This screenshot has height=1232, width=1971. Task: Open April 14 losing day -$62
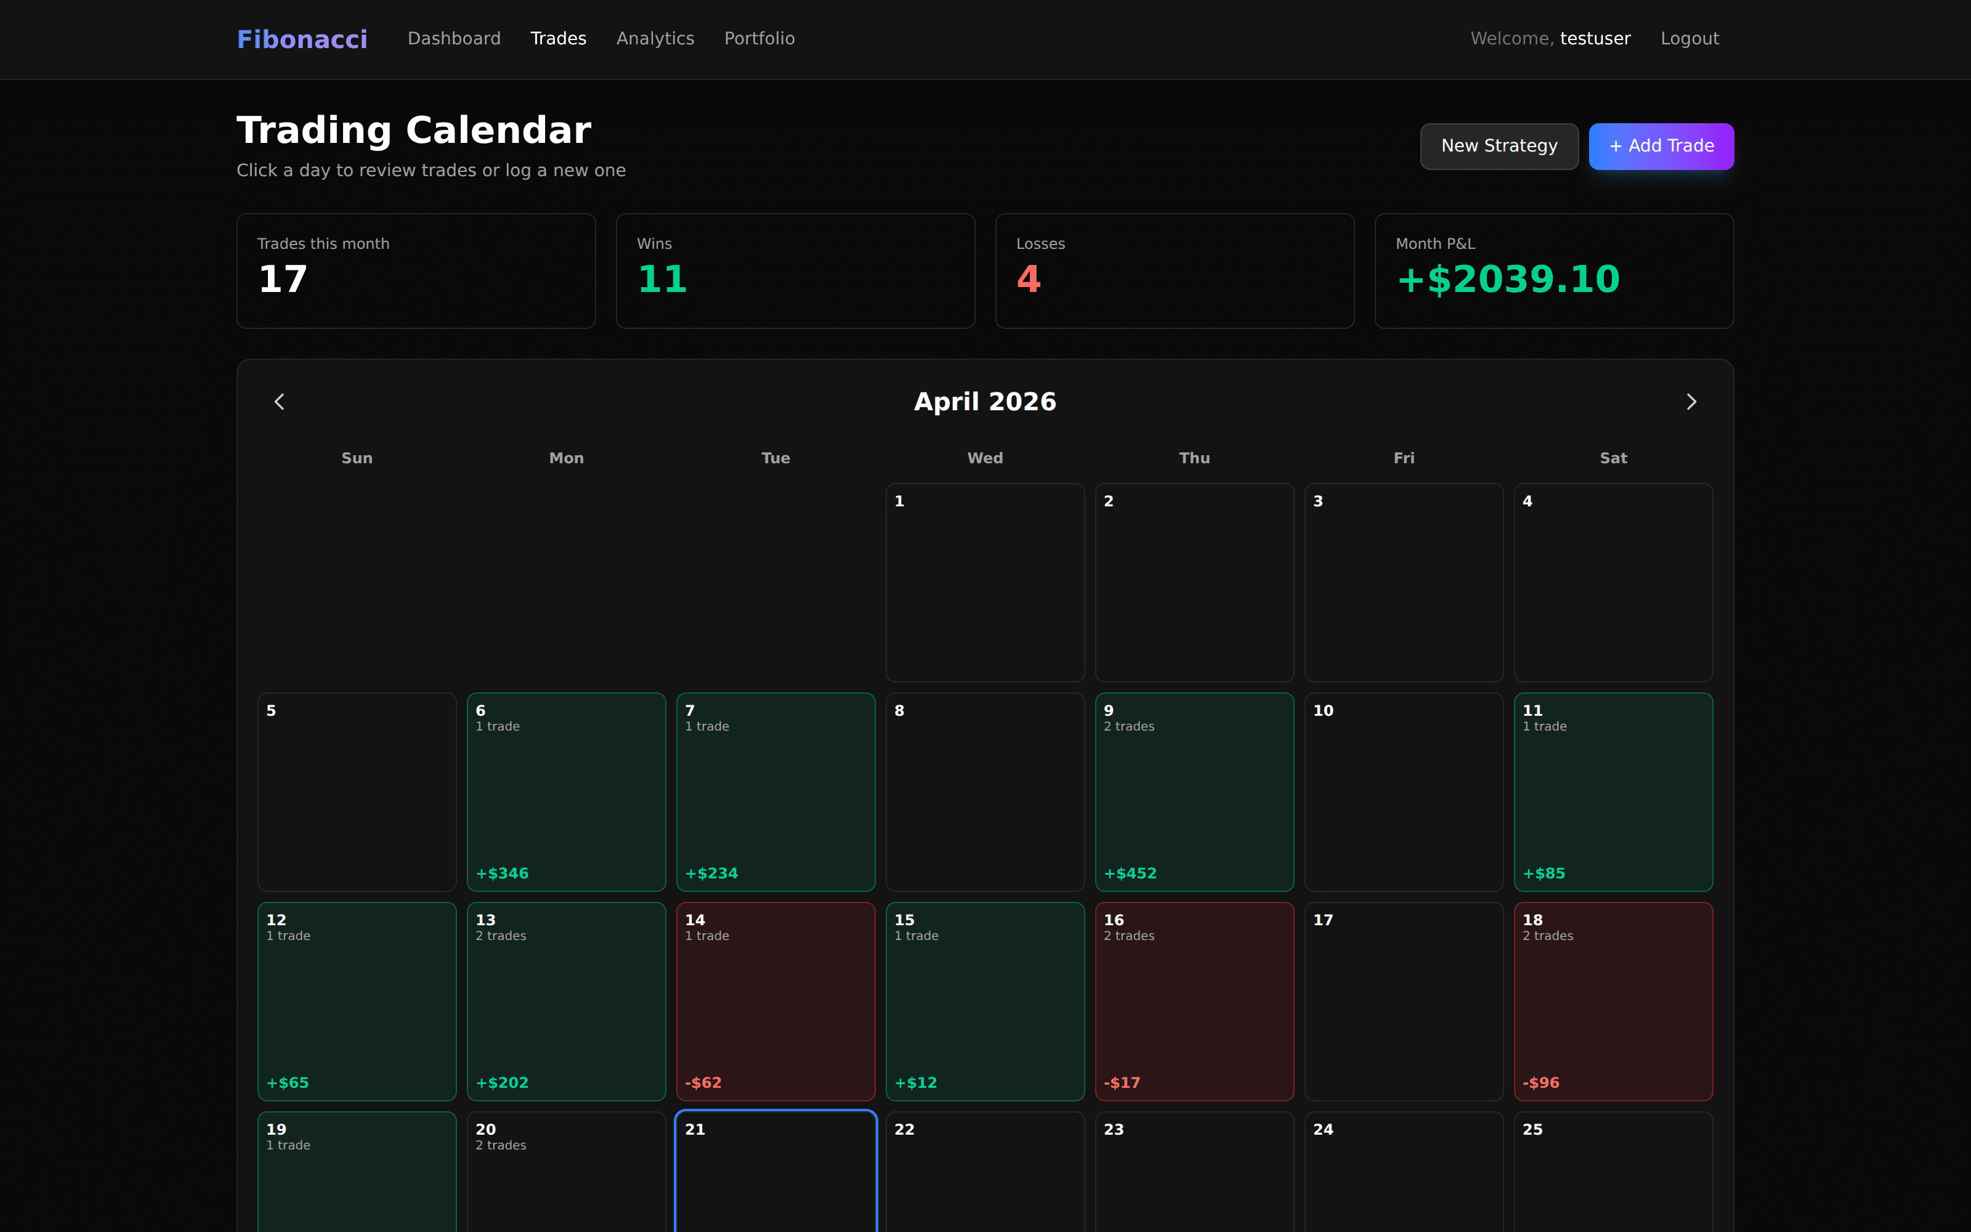[775, 1002]
